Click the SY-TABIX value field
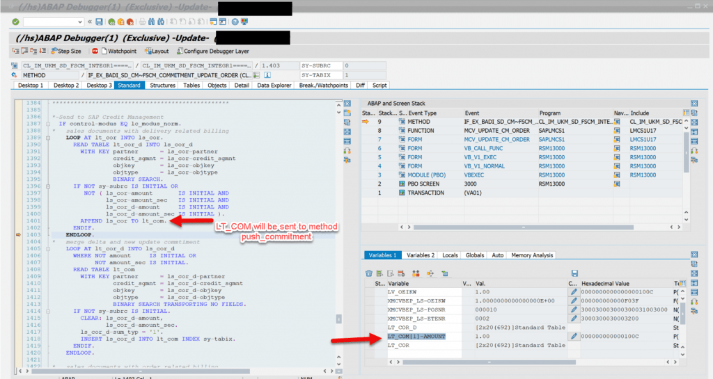This screenshot has height=379, width=713. (x=364, y=75)
